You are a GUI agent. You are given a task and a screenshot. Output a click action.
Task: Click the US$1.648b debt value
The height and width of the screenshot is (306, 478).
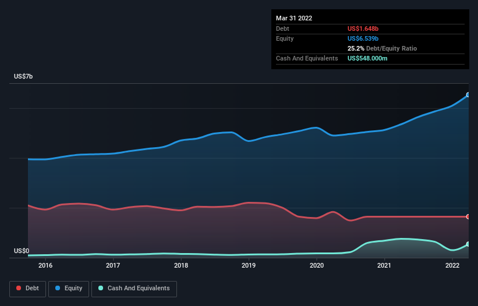pyautogui.click(x=363, y=29)
